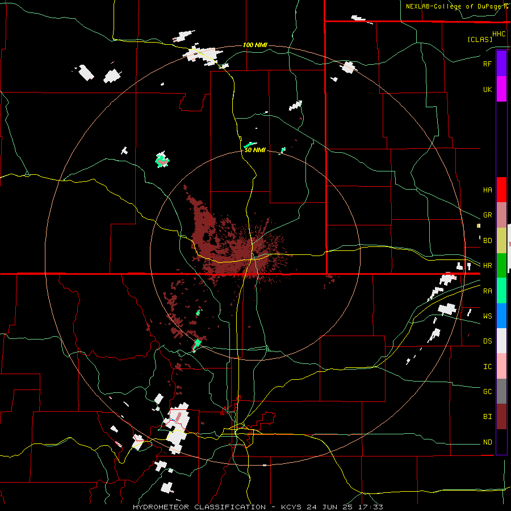Choose the brown BI legend color swatch
This screenshot has height=511, width=511.
pos(501,417)
